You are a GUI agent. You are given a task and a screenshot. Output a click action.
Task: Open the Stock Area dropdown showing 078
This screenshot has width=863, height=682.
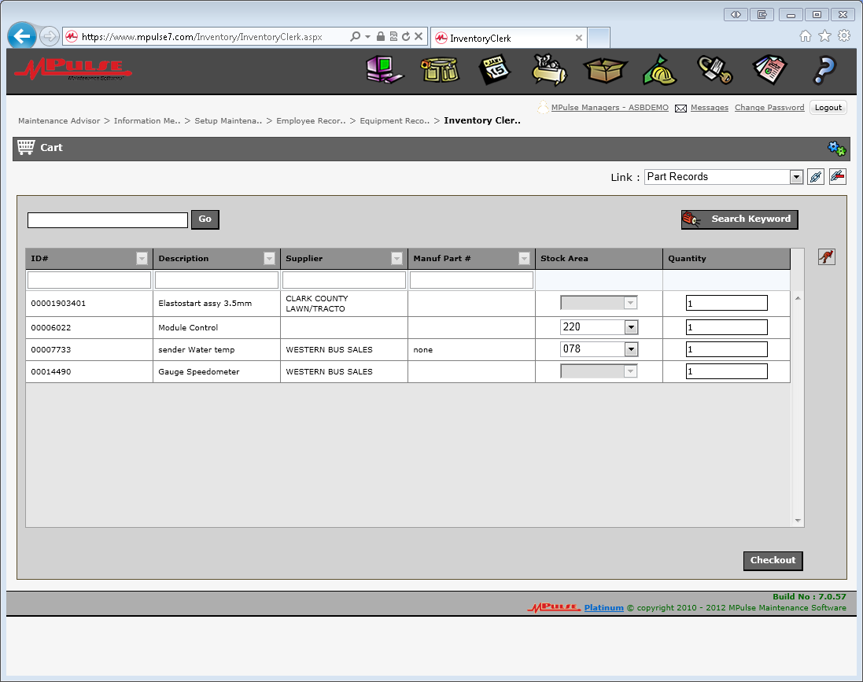630,348
